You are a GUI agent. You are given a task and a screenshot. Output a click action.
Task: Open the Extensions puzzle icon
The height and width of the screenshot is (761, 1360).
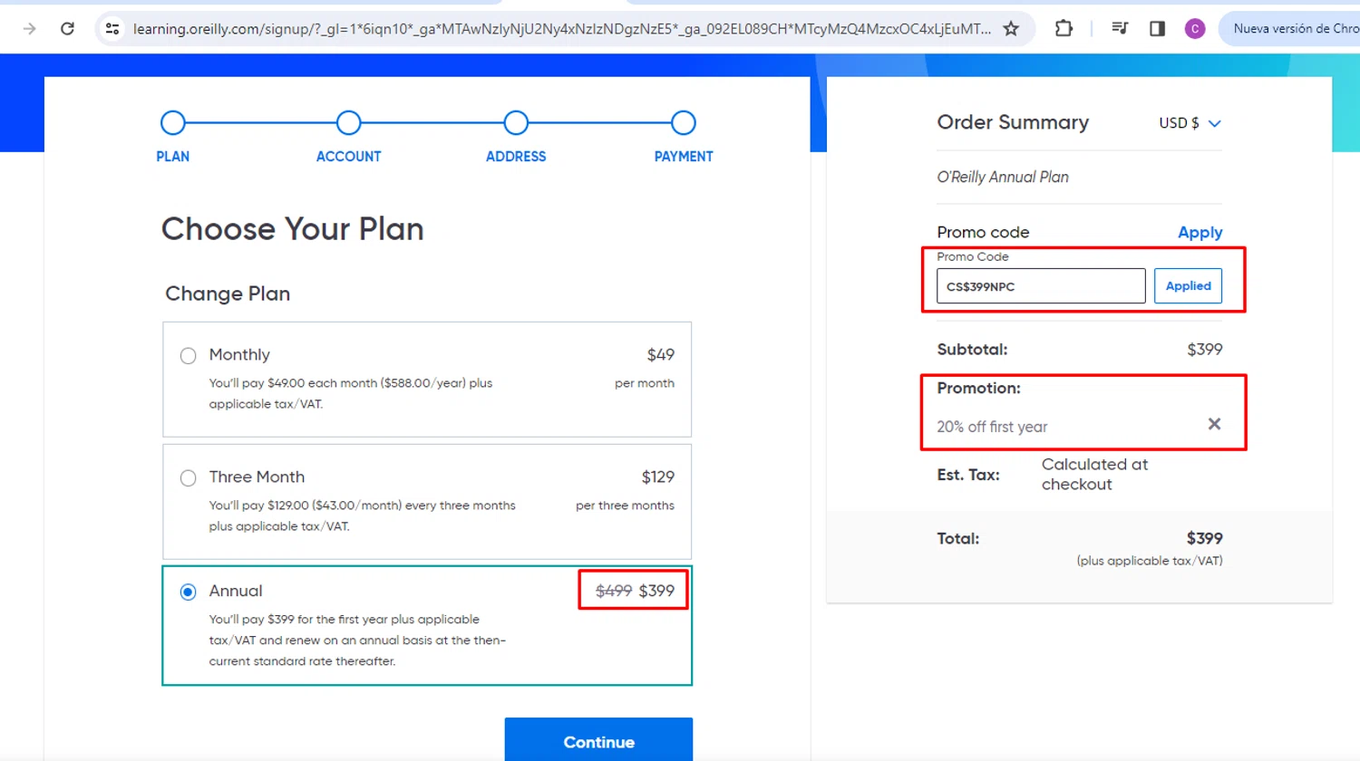(1064, 29)
